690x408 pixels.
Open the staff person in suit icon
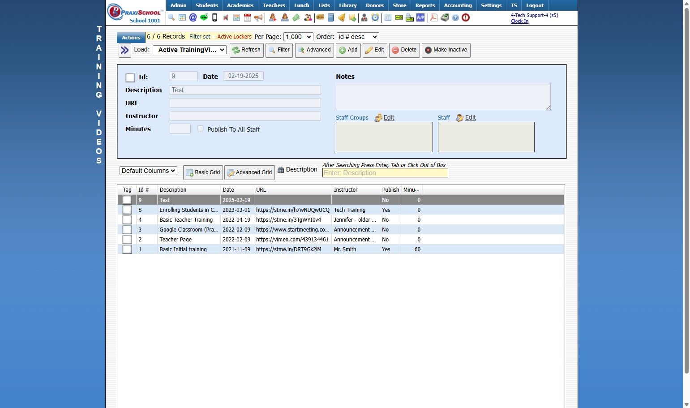click(x=364, y=17)
